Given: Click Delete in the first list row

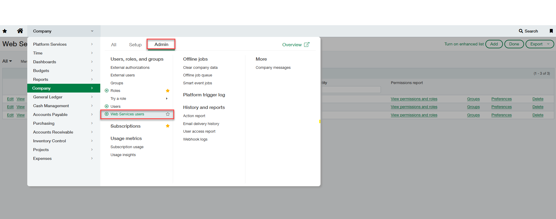Looking at the screenshot, I should coord(538,99).
